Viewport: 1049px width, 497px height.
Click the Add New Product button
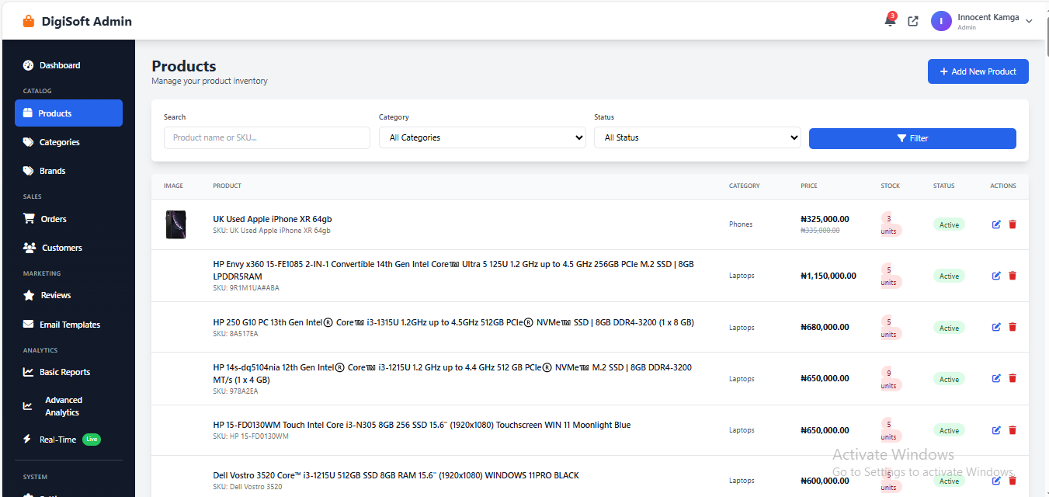pyautogui.click(x=978, y=71)
